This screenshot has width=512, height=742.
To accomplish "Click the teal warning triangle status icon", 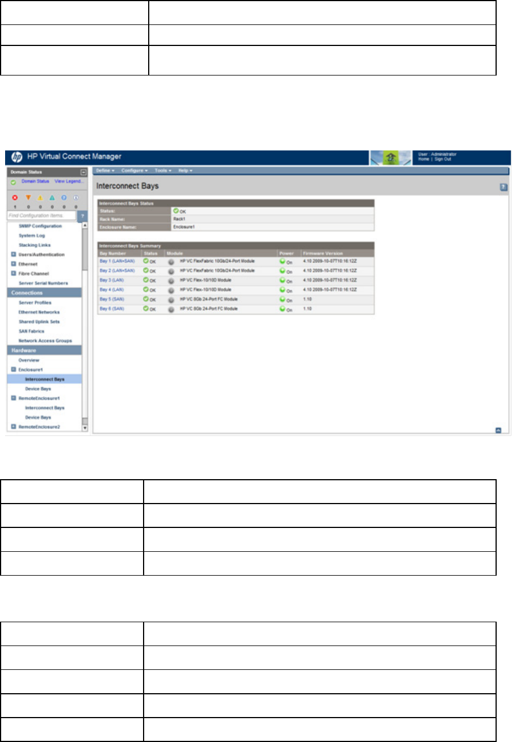I will tap(53, 198).
